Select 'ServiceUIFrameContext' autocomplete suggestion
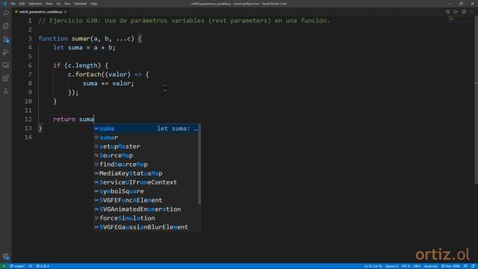This screenshot has height=269, width=478. [x=146, y=182]
